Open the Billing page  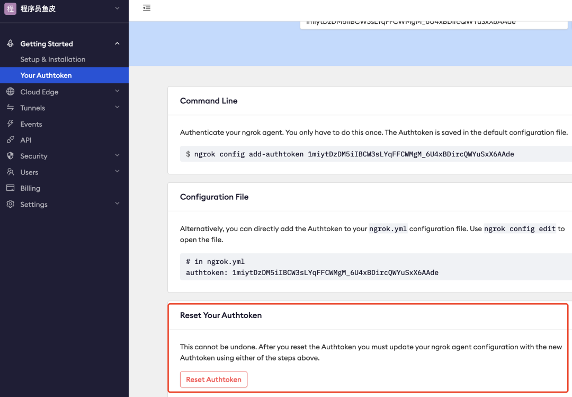pyautogui.click(x=30, y=188)
